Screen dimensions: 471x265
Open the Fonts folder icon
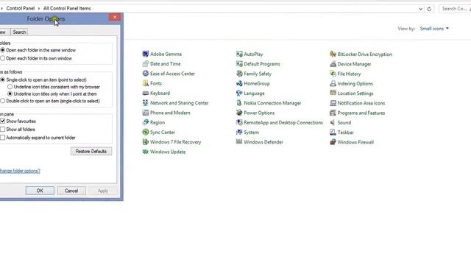[x=146, y=83]
